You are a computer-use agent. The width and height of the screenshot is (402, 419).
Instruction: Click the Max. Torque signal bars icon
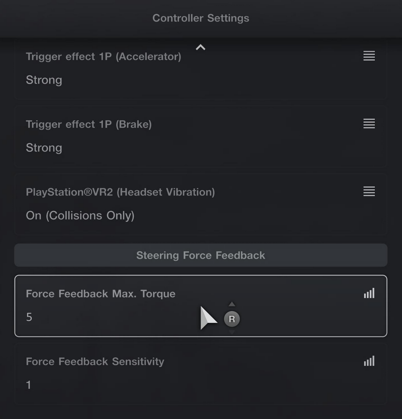click(x=369, y=294)
